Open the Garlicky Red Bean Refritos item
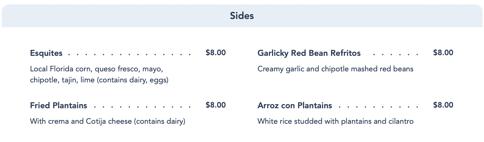The width and height of the screenshot is (484, 142). pos(309,53)
